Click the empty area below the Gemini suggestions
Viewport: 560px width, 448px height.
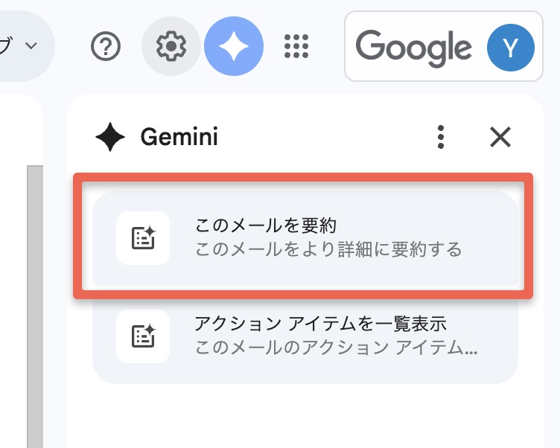click(305, 416)
